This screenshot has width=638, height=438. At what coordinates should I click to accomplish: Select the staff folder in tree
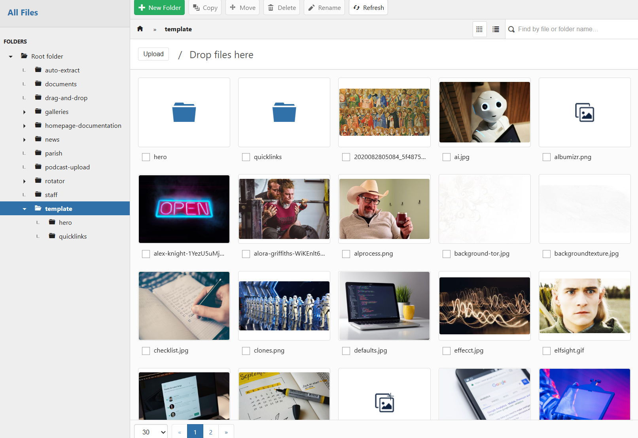click(x=51, y=195)
